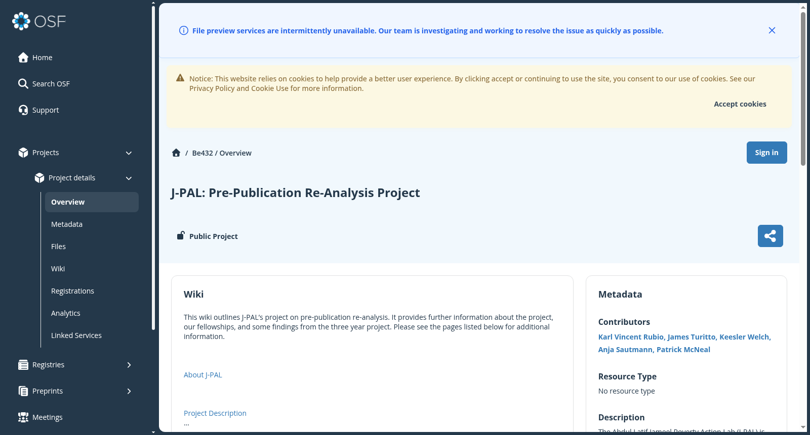
Task: Click the Meetings people icon
Action: [x=23, y=417]
